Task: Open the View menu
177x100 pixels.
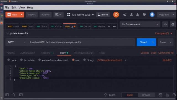Action: coord(22,7)
